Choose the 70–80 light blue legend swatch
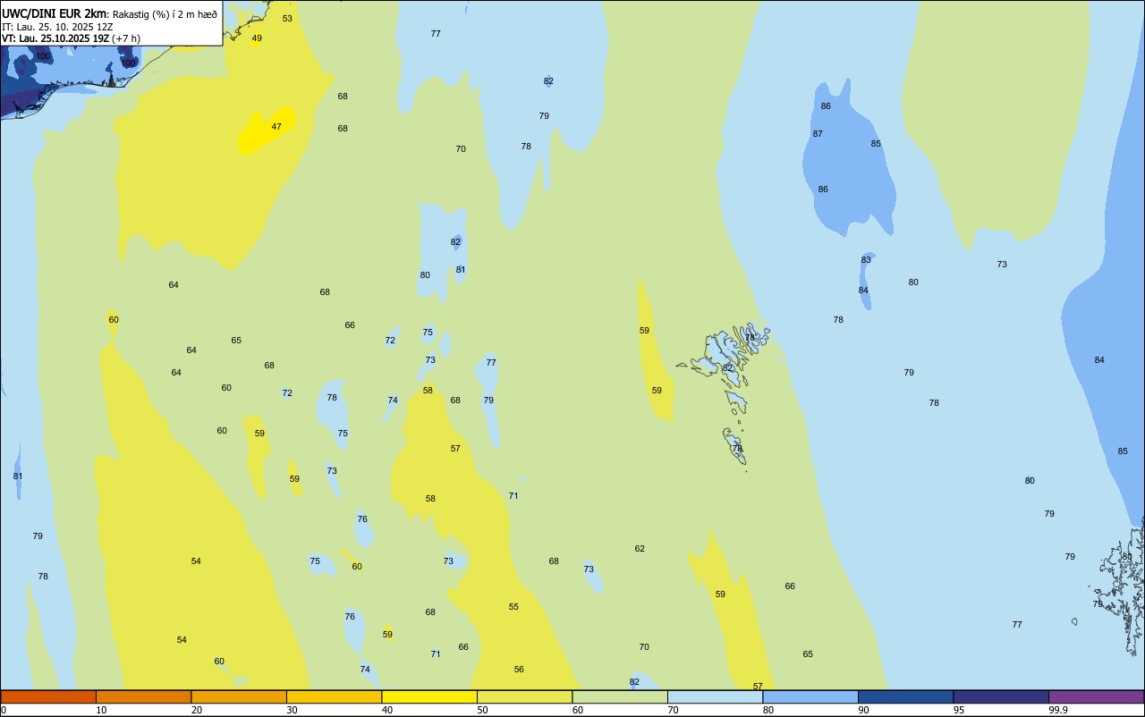1145x717 pixels. 715,696
